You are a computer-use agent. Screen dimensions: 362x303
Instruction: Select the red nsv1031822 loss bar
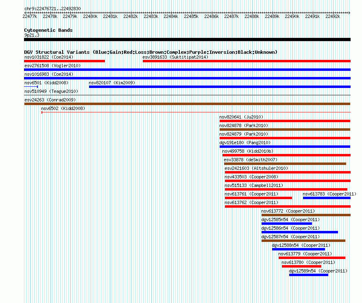pyautogui.click(x=64, y=61)
